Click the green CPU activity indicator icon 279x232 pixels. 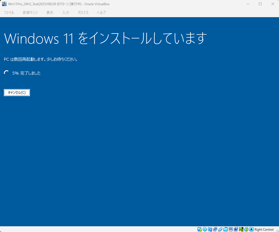coord(241,229)
